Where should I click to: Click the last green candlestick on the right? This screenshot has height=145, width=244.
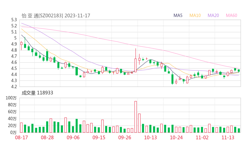click(239, 71)
